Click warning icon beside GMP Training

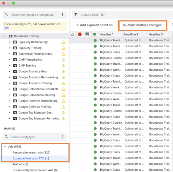(x=64, y=66)
